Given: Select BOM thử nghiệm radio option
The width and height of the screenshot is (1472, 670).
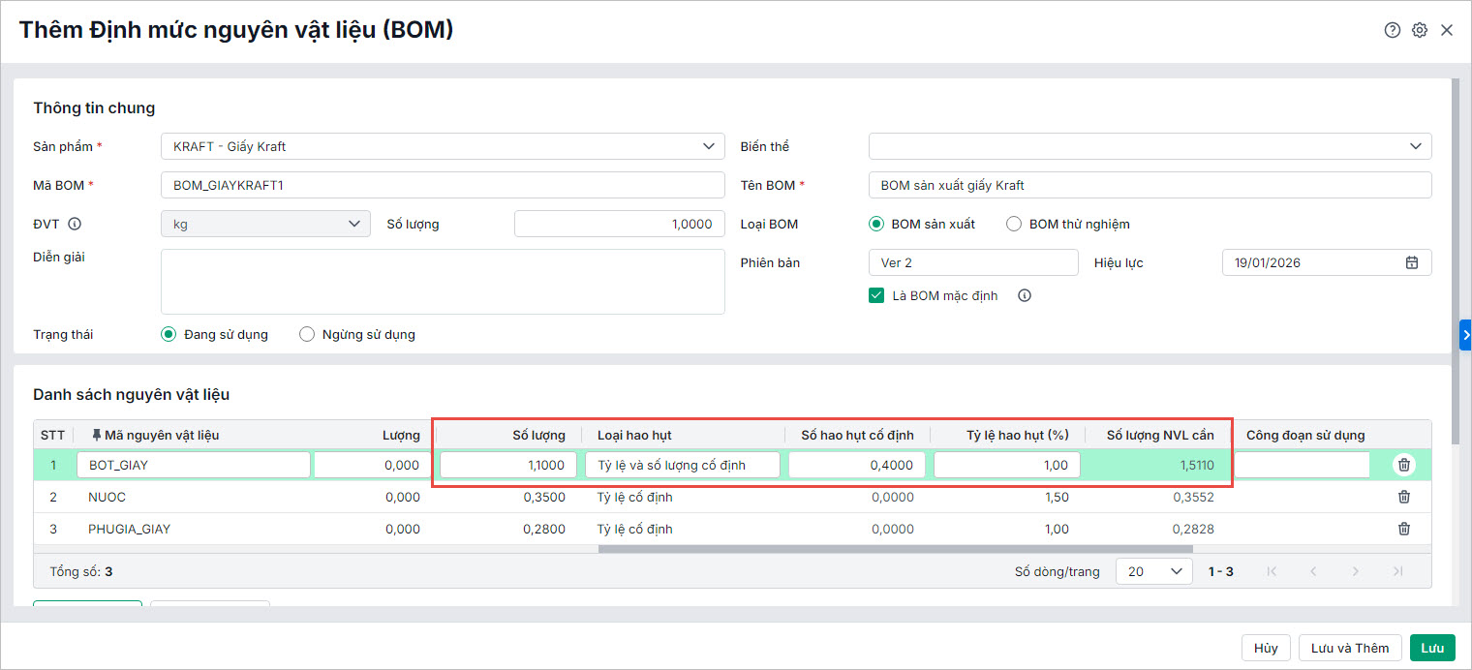Looking at the screenshot, I should tap(1014, 224).
